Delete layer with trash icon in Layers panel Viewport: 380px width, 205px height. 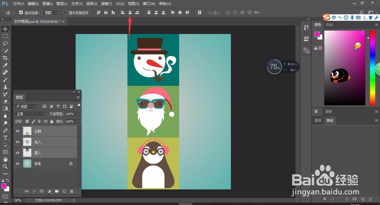[71, 191]
